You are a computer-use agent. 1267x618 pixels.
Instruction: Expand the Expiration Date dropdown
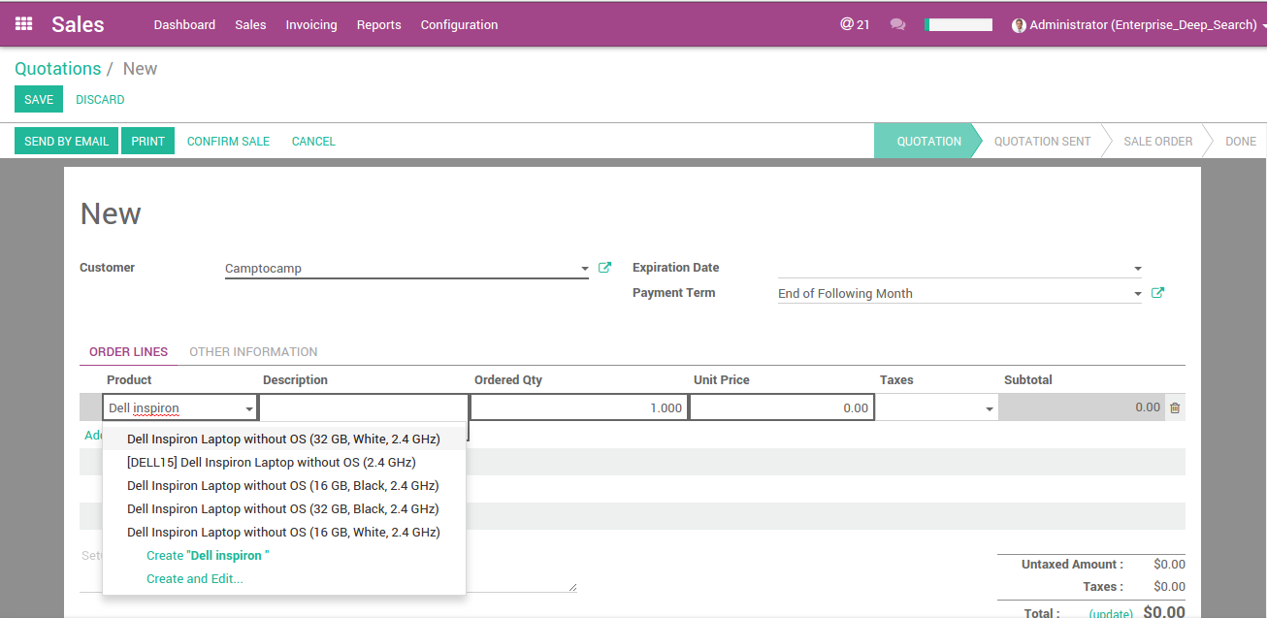click(1137, 269)
